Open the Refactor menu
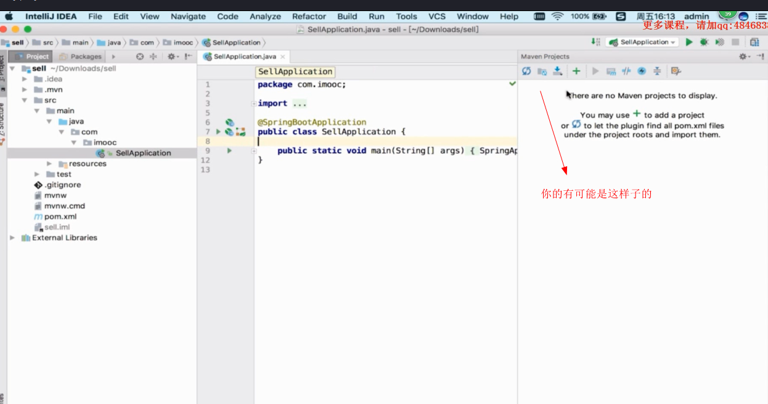 [309, 17]
